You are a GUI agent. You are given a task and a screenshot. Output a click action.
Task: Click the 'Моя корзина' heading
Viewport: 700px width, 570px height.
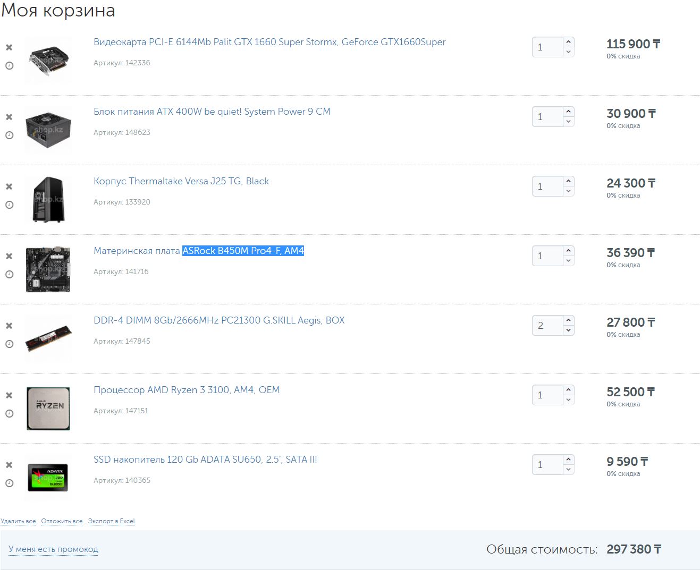point(58,11)
